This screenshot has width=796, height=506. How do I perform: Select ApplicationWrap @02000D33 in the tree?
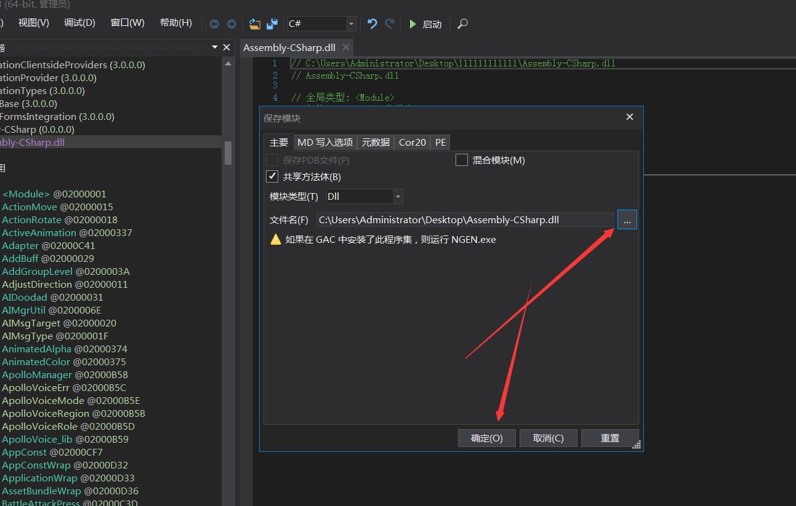pos(68,478)
